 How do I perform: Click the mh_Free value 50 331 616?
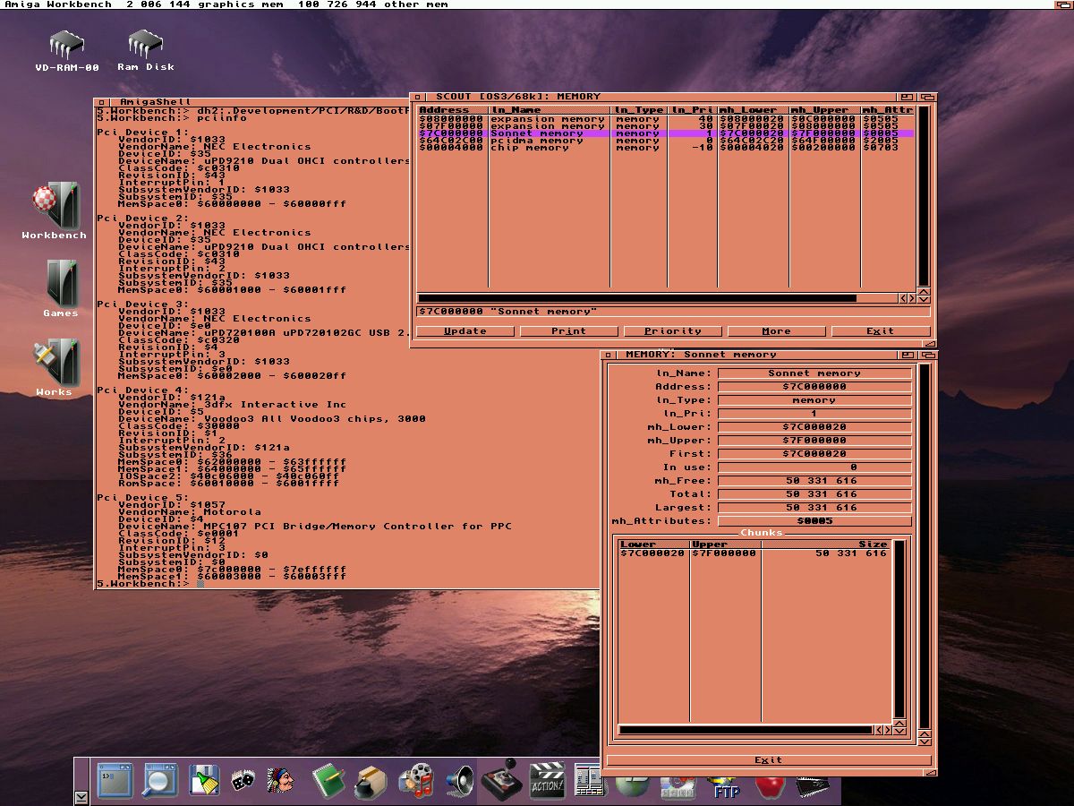pyautogui.click(x=814, y=481)
